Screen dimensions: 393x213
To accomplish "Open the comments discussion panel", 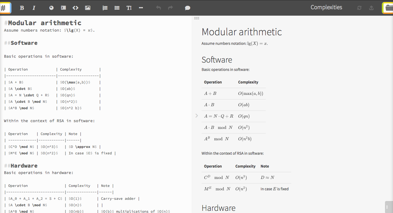I will coord(187,8).
